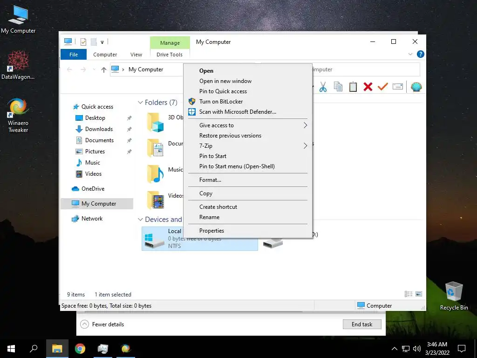Open the 3D Objects folder icon
This screenshot has height=358, width=477.
tap(156, 123)
